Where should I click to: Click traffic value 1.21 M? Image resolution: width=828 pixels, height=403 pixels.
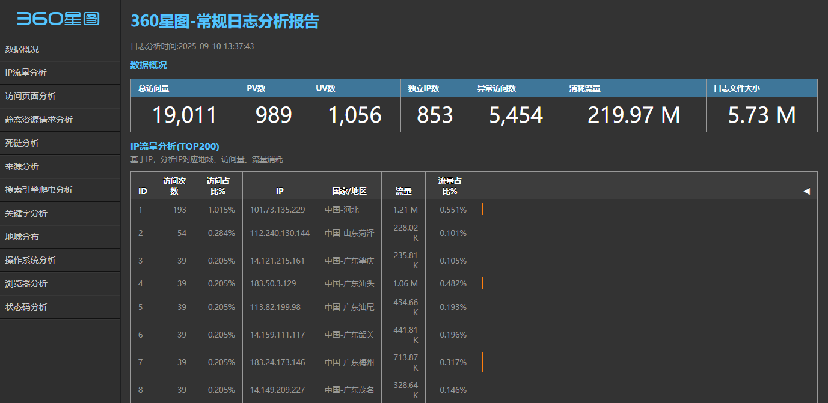click(x=405, y=210)
